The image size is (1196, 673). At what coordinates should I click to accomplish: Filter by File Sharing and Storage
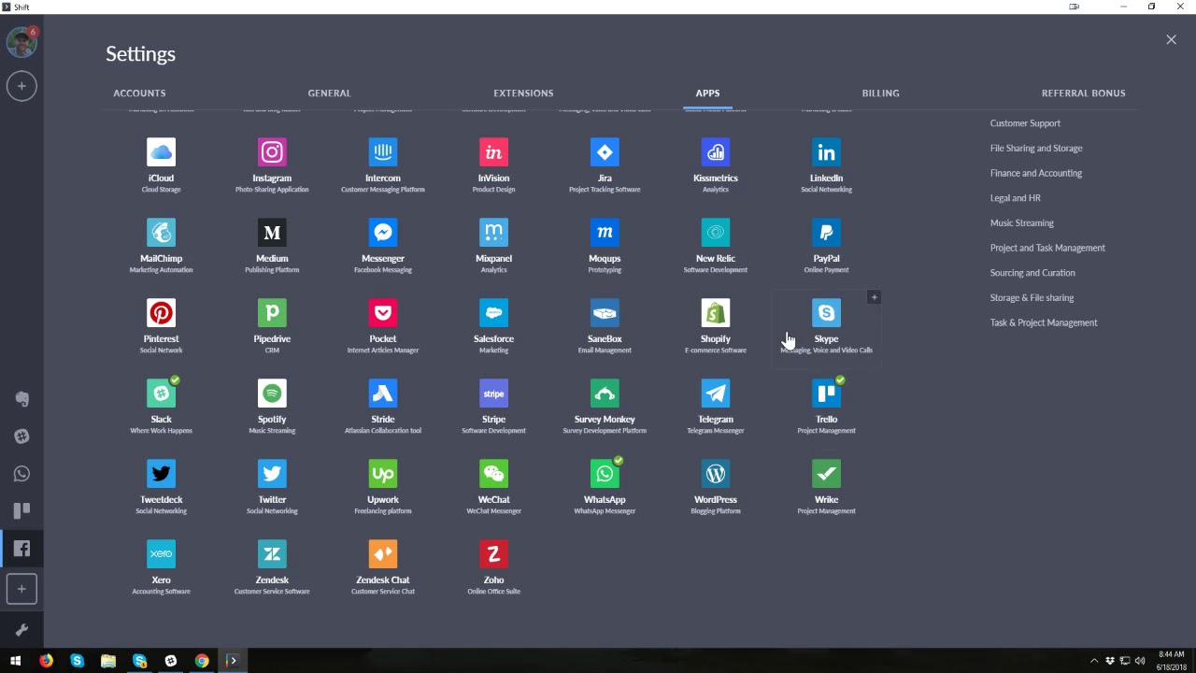[x=1036, y=148]
